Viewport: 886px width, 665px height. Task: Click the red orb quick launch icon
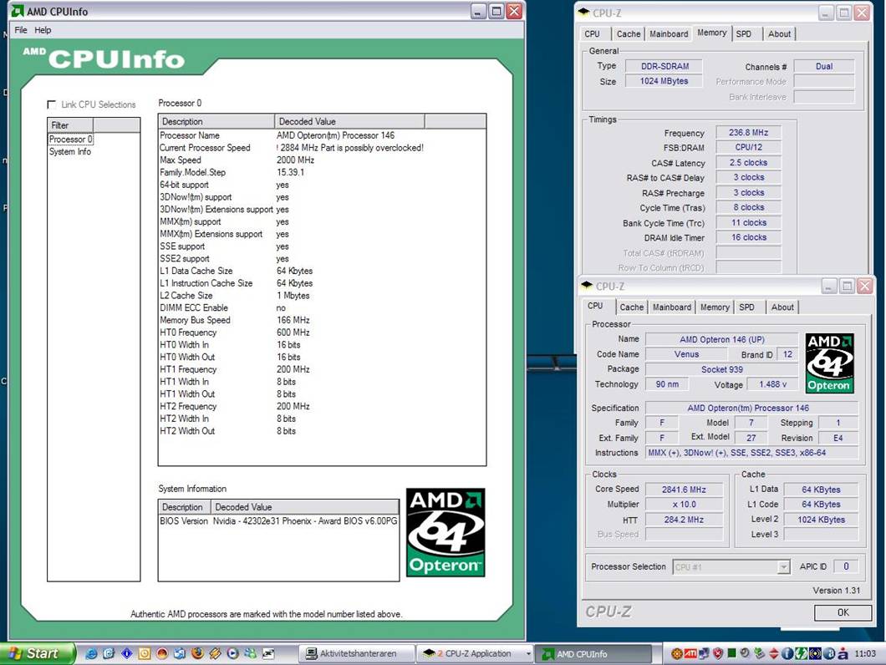click(162, 653)
